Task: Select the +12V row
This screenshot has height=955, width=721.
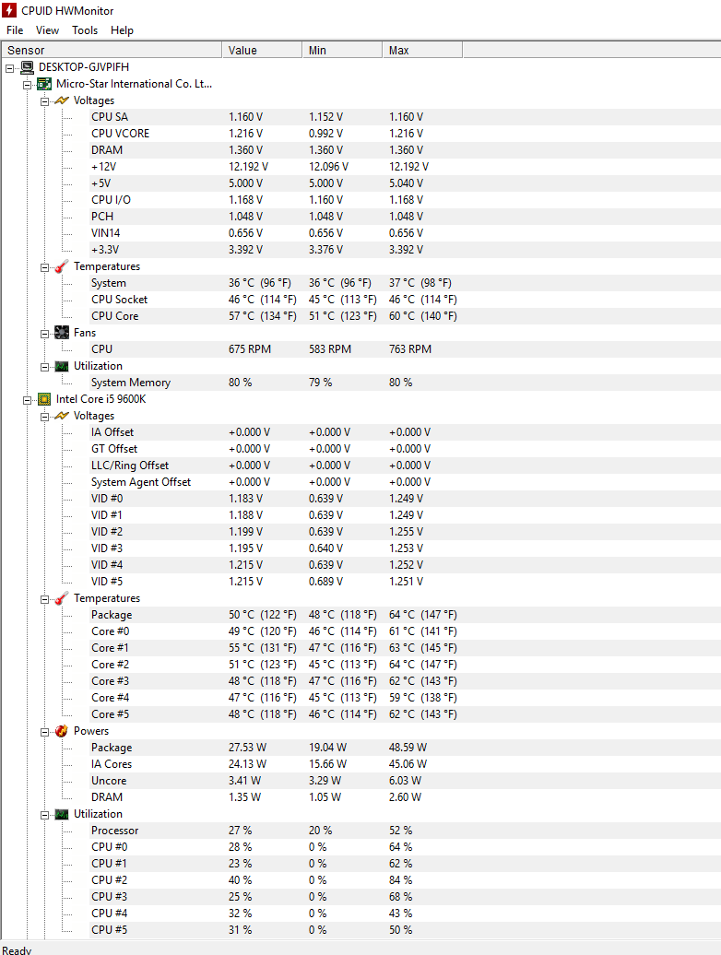Action: point(405,166)
